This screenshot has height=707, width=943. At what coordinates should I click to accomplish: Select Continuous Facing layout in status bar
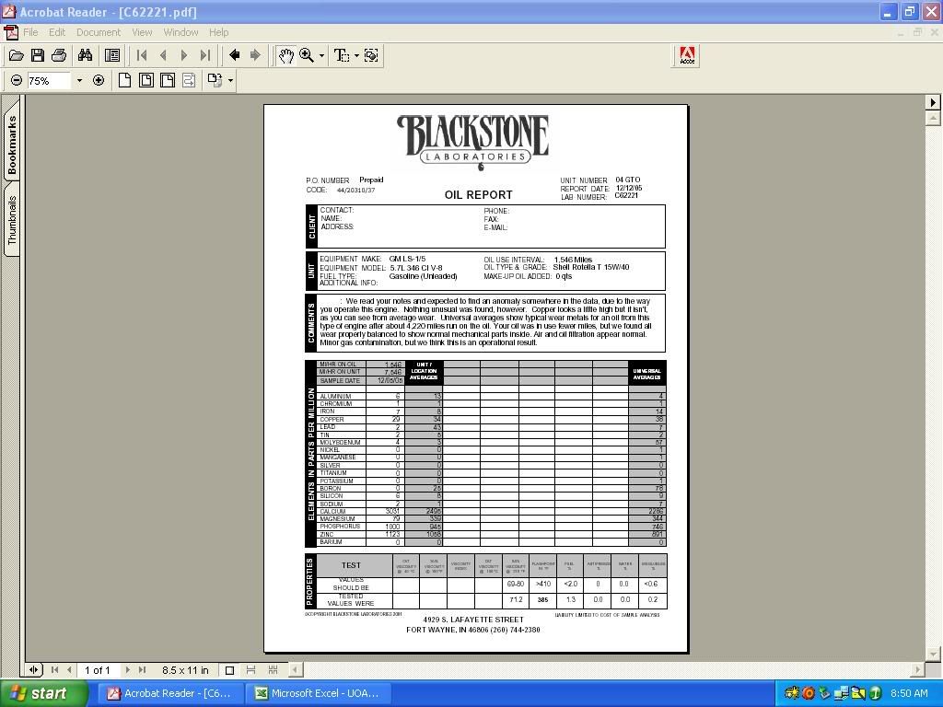(273, 670)
